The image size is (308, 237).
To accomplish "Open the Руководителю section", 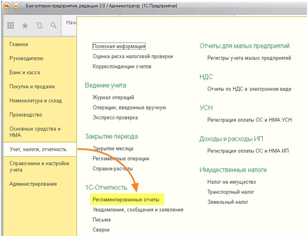I will point(26,58).
